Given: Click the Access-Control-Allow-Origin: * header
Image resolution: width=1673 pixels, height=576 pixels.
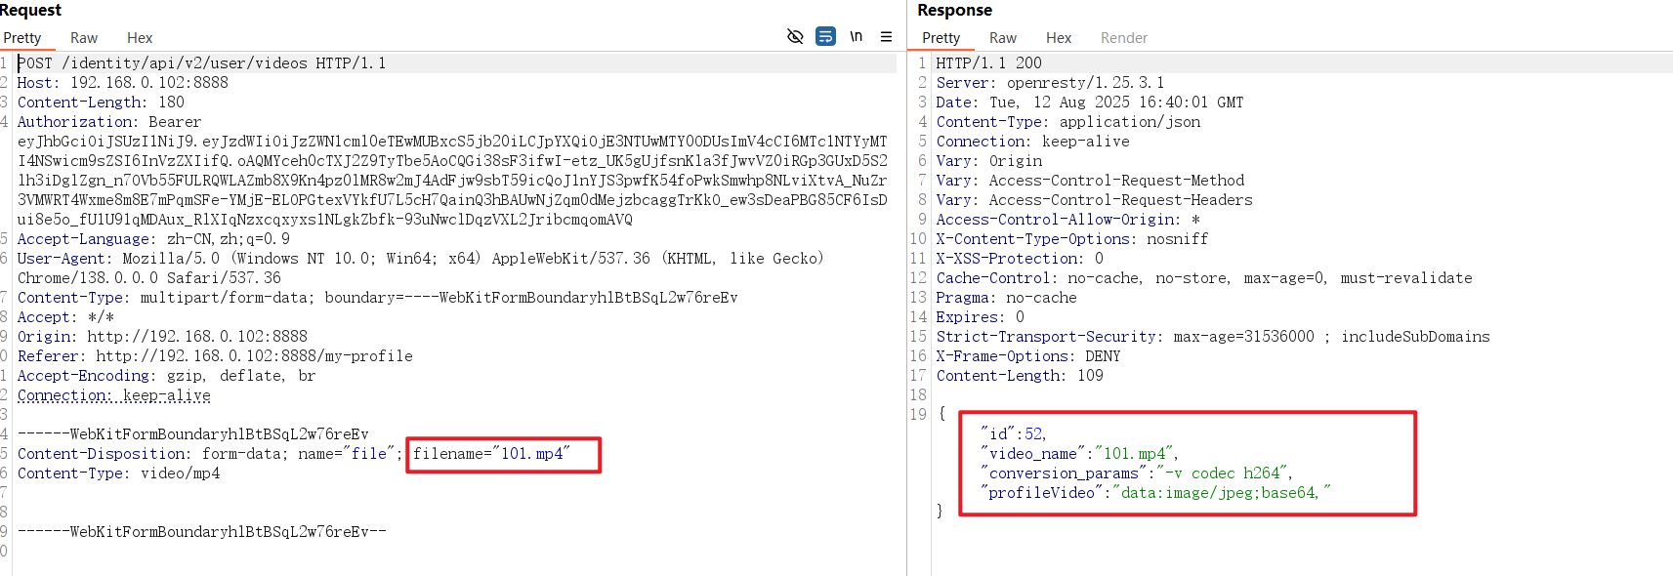Looking at the screenshot, I should (1067, 220).
